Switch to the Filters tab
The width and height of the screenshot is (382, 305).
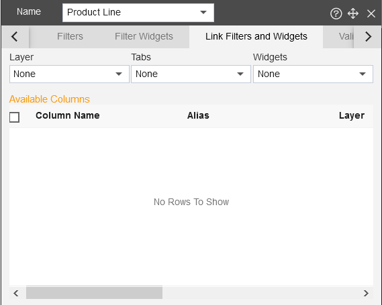tap(70, 36)
